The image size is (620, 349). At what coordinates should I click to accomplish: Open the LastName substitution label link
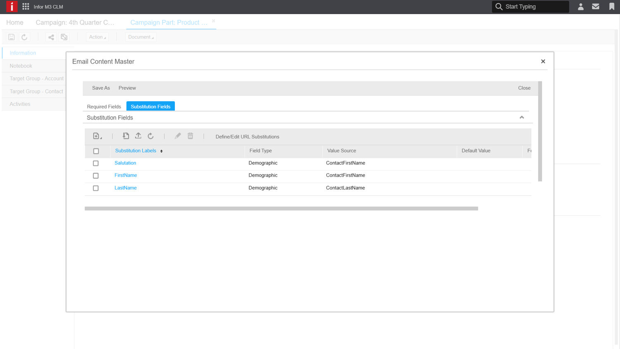click(x=125, y=188)
